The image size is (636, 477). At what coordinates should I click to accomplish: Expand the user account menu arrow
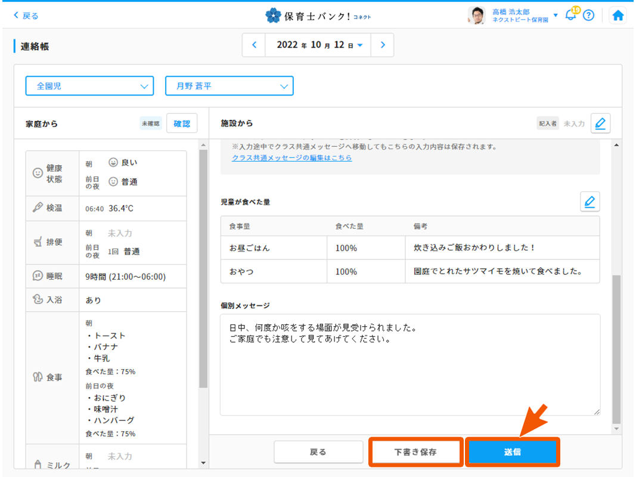point(556,16)
